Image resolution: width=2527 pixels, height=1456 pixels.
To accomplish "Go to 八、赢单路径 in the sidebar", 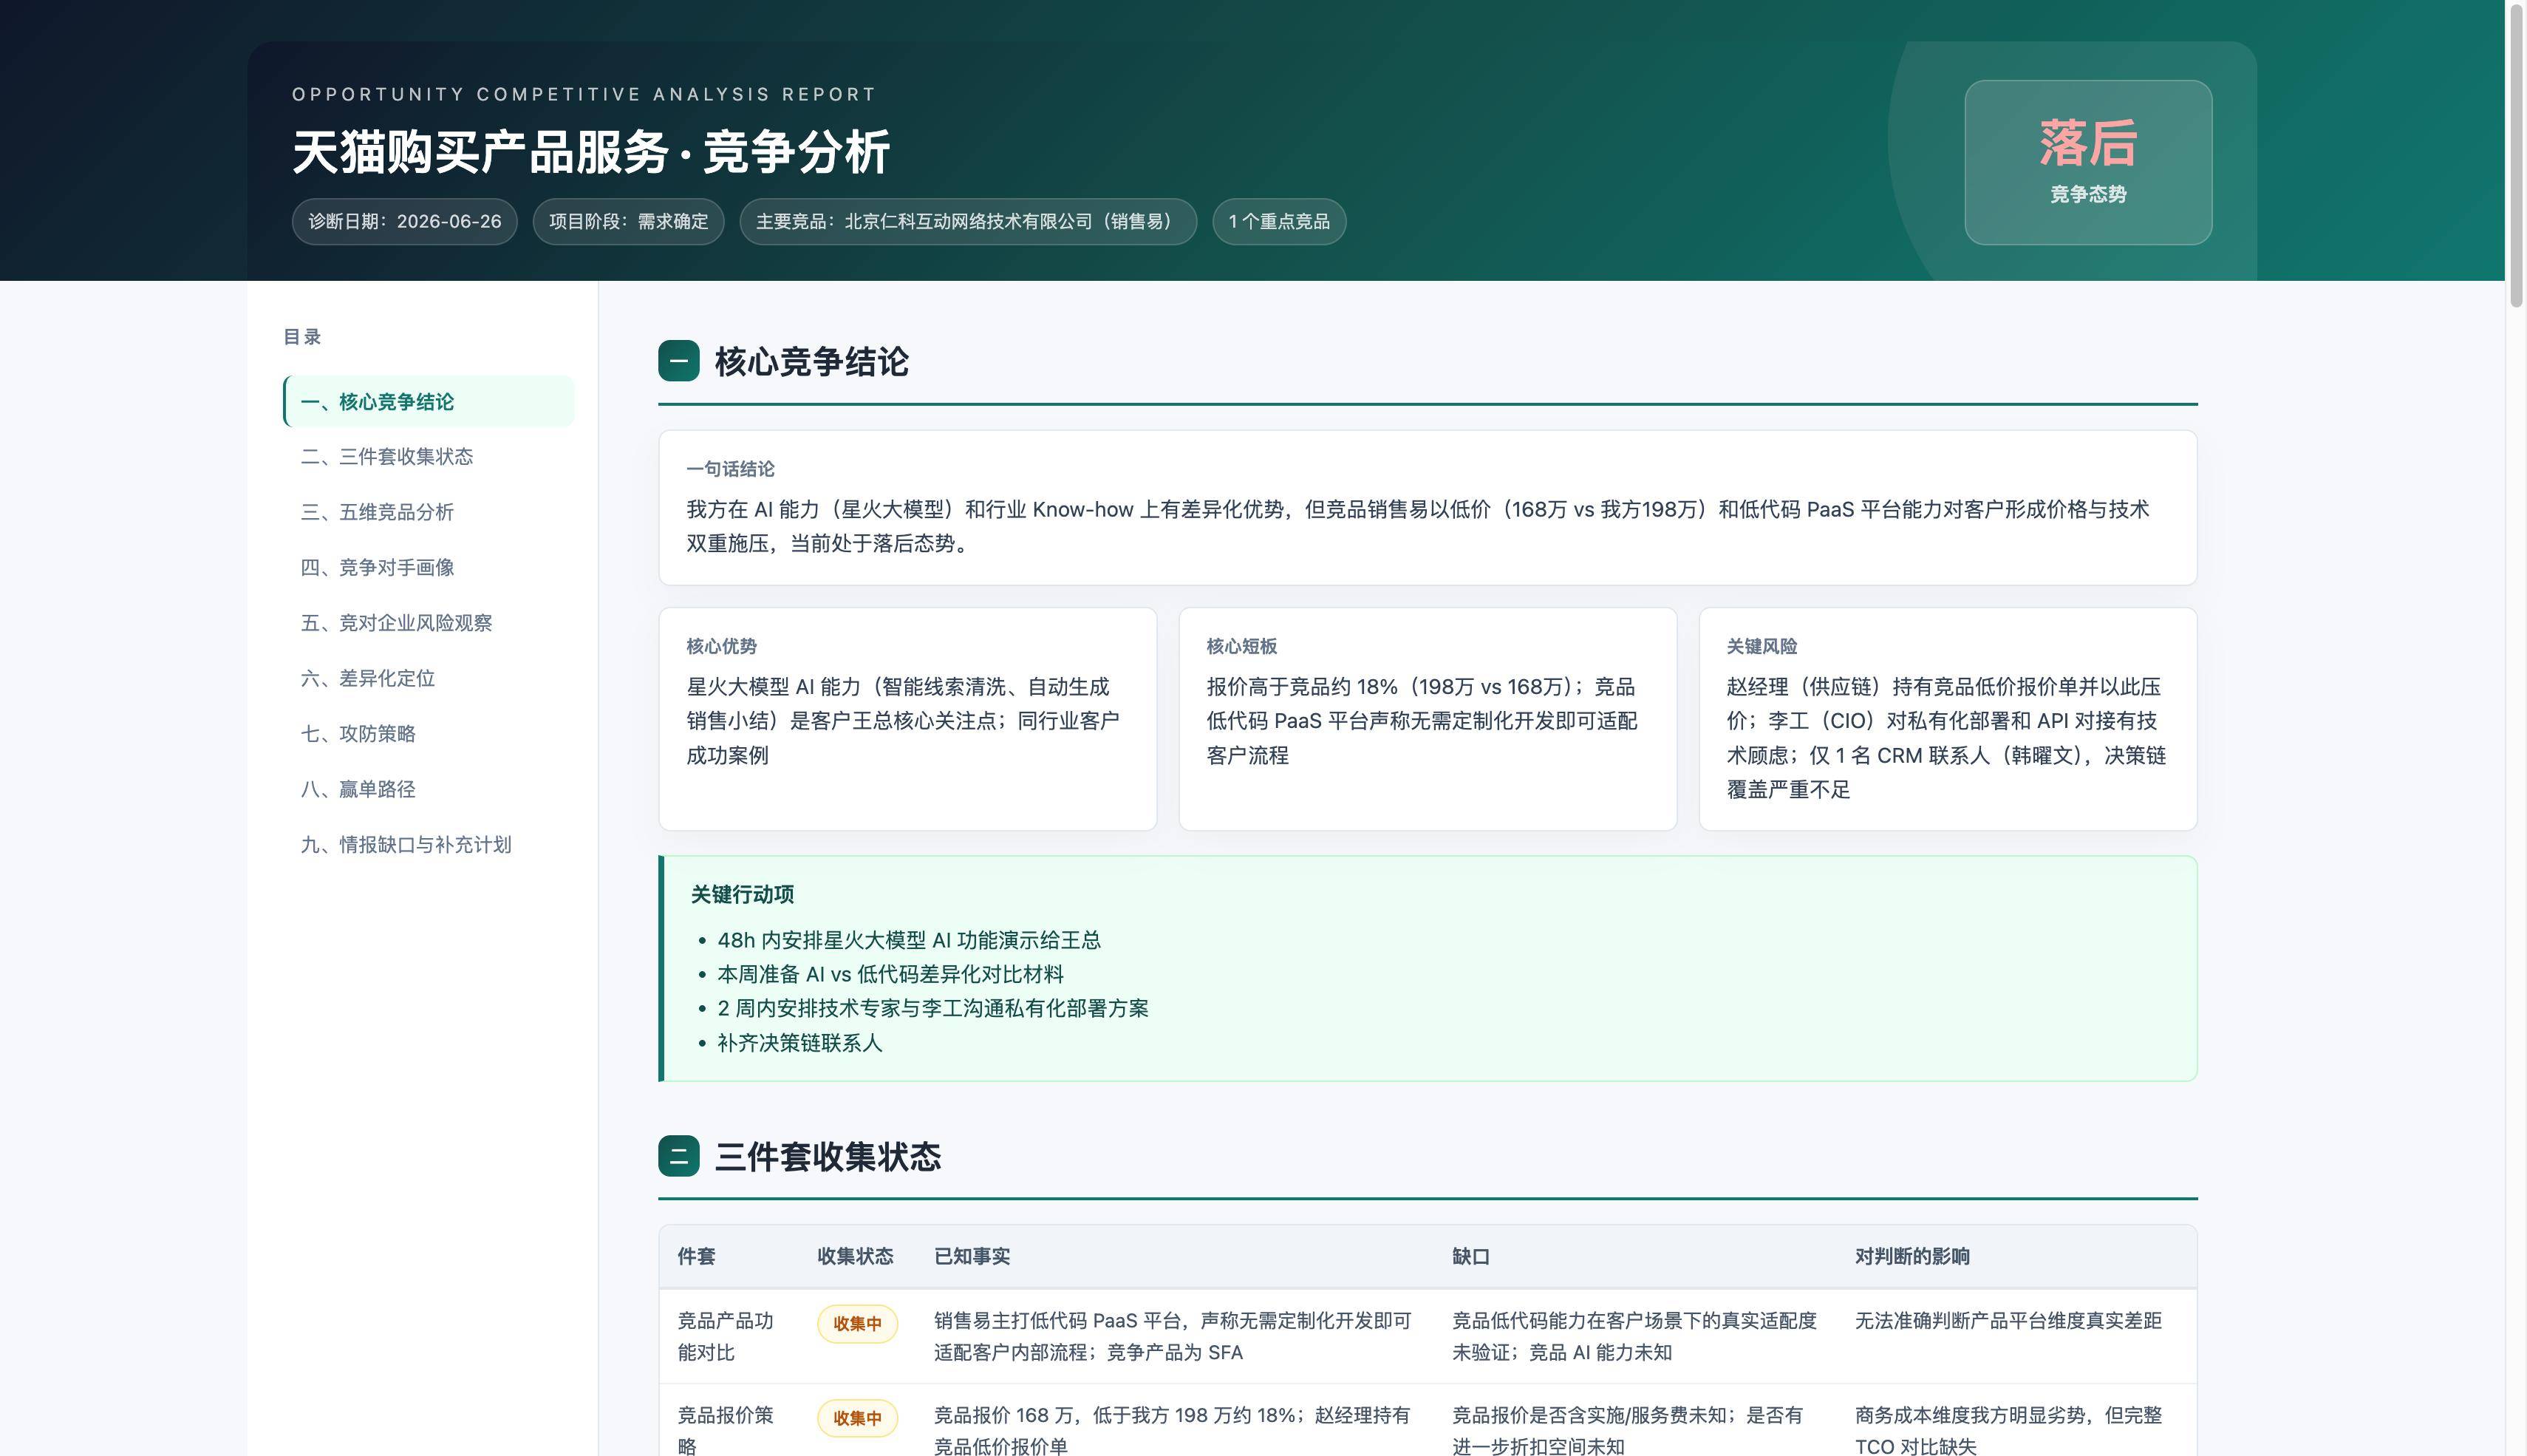I will [x=429, y=790].
